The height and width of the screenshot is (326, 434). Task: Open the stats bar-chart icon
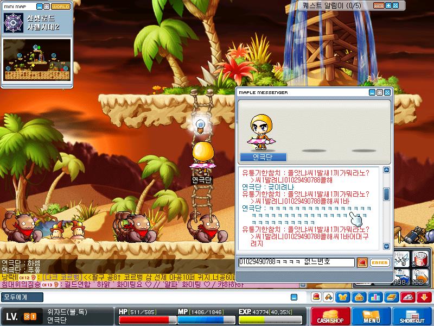(375, 297)
